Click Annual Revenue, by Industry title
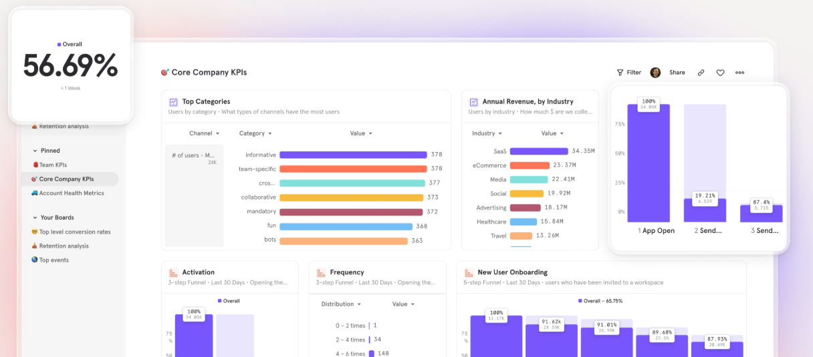Screen dimensions: 813x357 [528, 102]
